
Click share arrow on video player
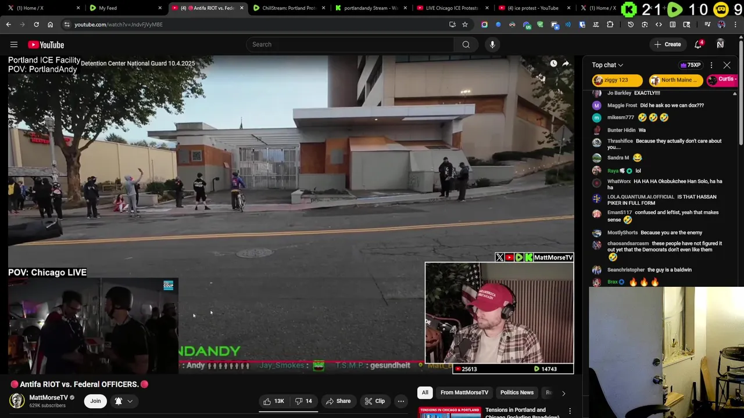coord(566,63)
